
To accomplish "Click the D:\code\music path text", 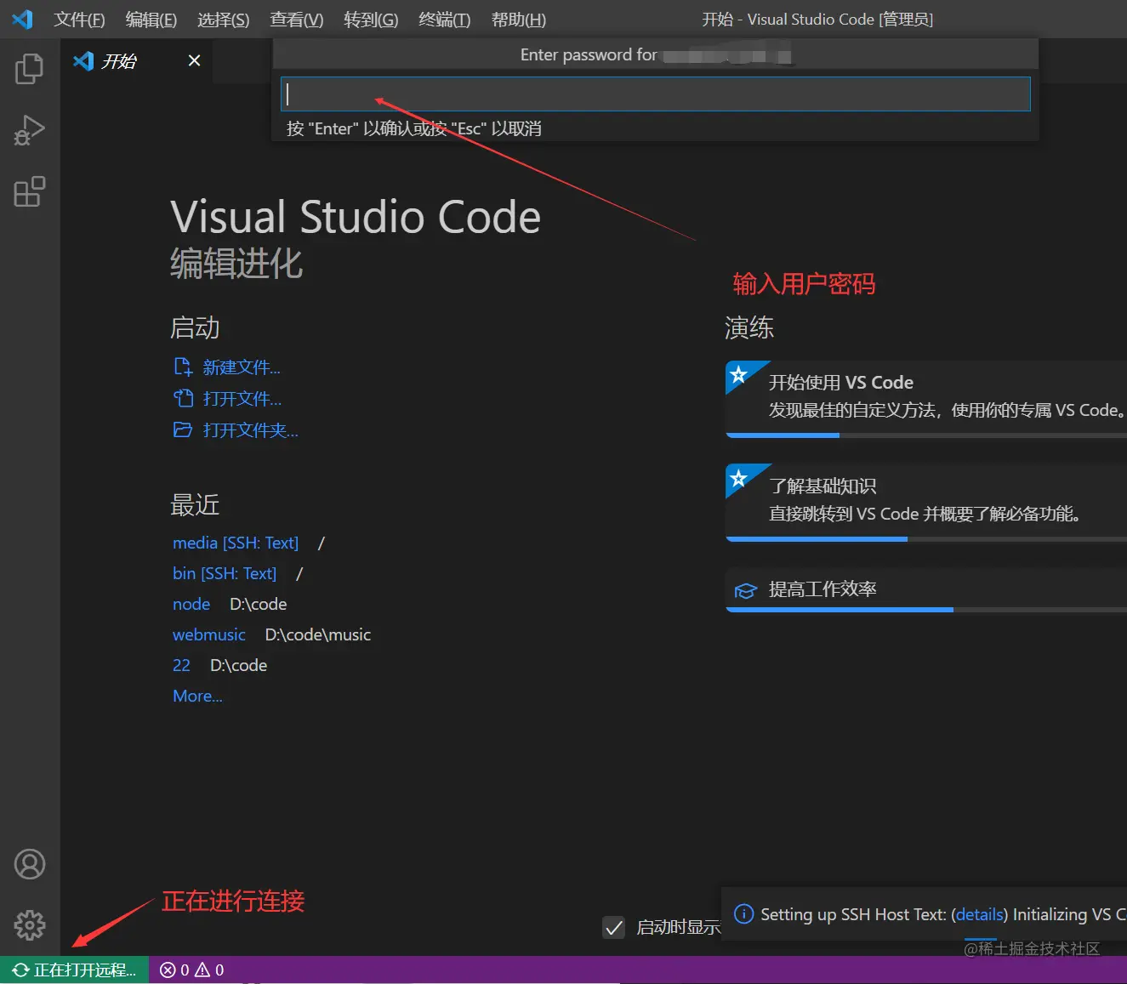I will click(318, 634).
